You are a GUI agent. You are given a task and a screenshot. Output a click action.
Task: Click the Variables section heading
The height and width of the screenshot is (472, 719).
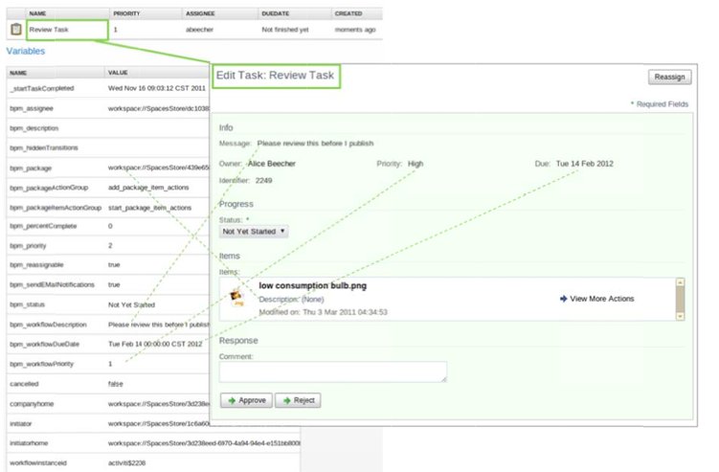[x=27, y=51]
